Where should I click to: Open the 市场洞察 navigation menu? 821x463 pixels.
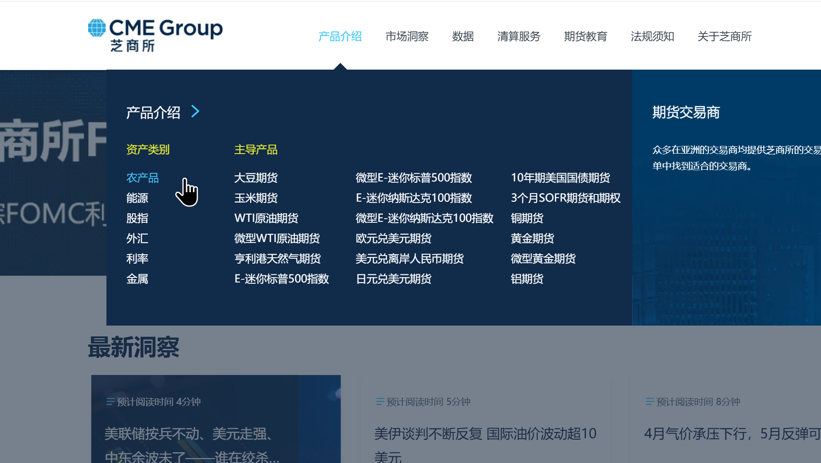point(407,36)
